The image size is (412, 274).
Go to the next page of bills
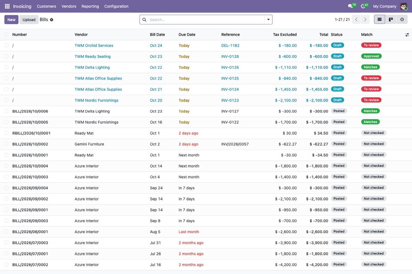[365, 19]
